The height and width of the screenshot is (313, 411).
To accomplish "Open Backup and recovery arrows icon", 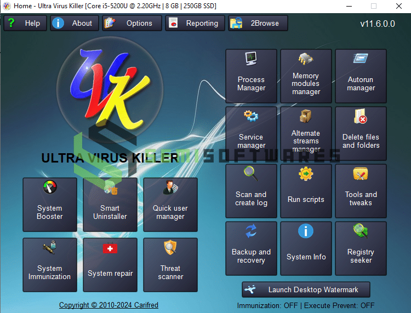I will [251, 231].
